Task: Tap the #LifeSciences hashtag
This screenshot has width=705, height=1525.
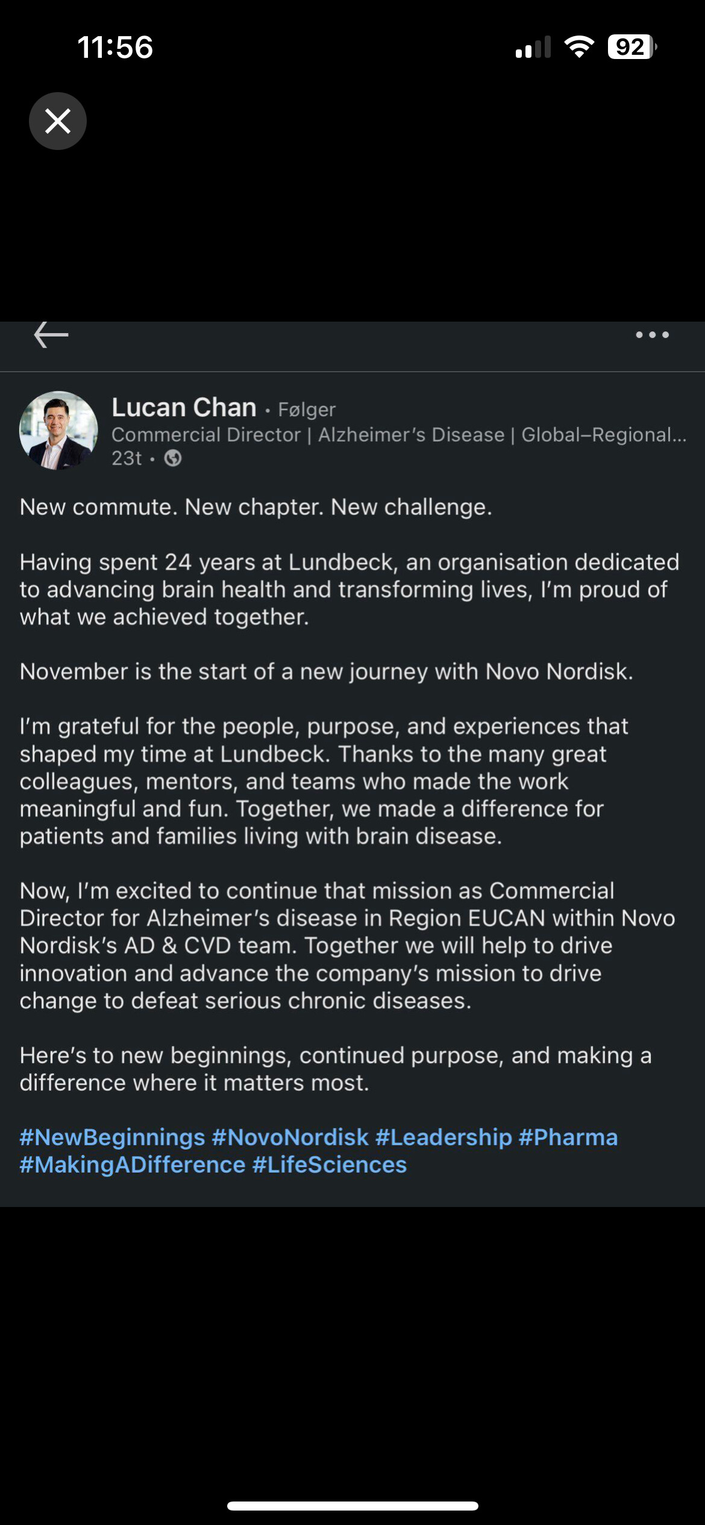Action: point(330,1165)
